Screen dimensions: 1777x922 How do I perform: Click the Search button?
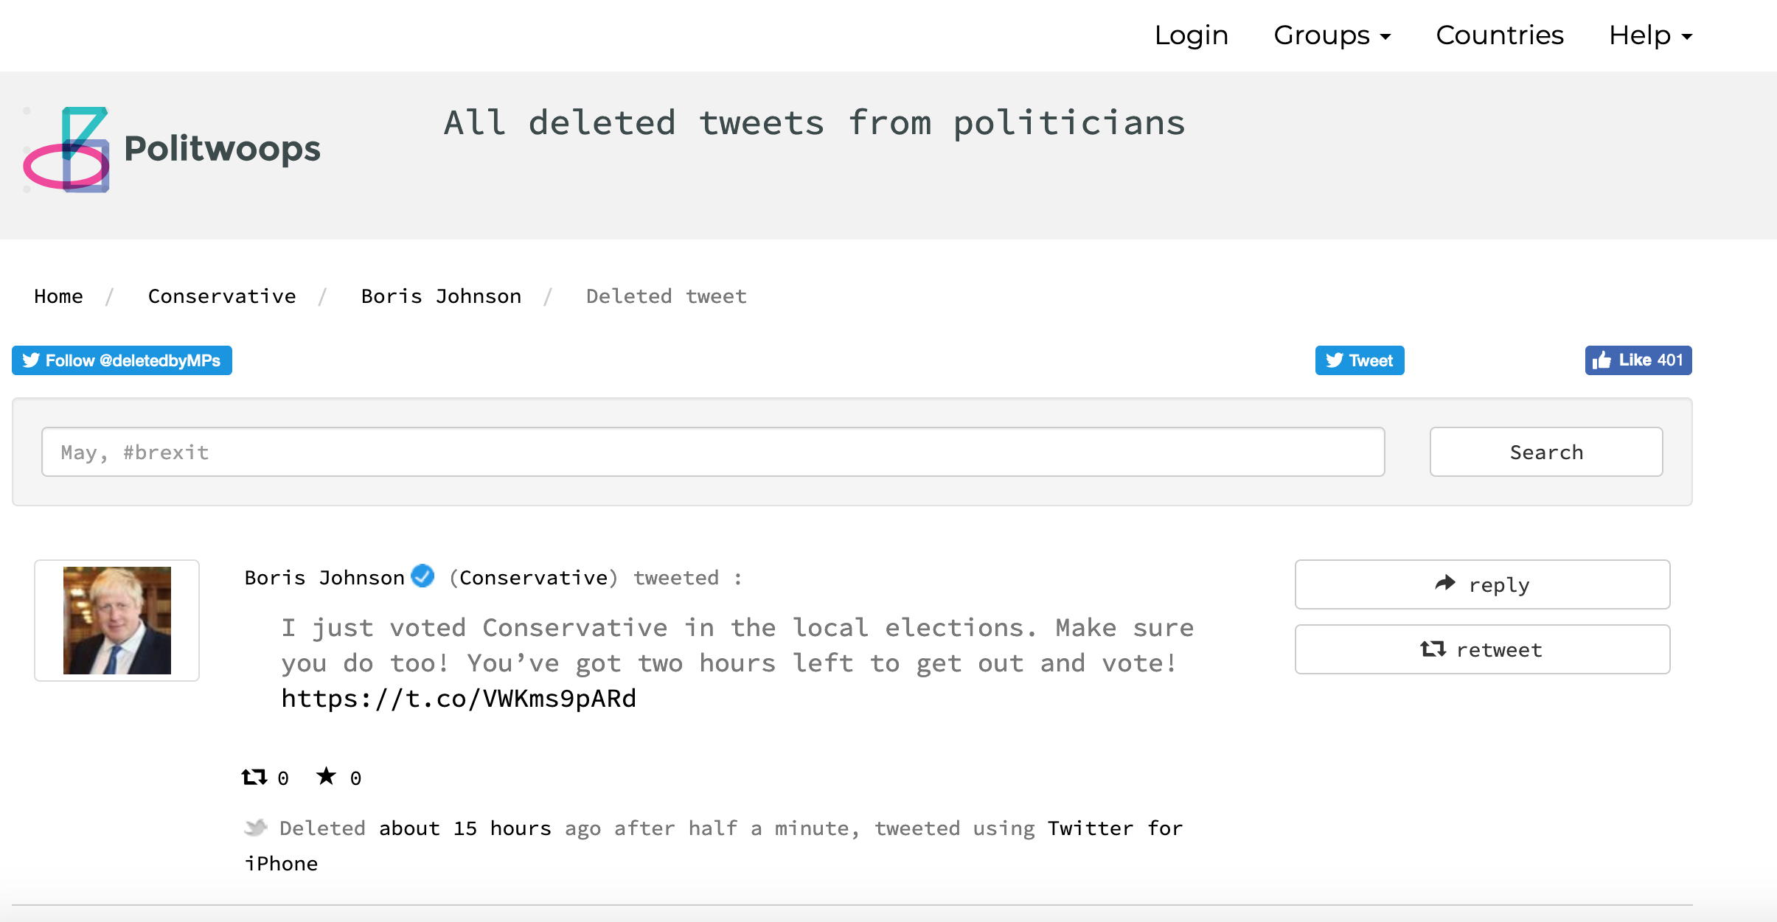coord(1546,452)
